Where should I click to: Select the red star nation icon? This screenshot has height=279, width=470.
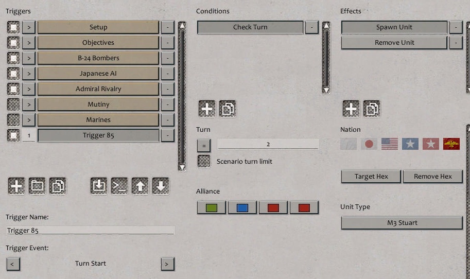pos(431,144)
